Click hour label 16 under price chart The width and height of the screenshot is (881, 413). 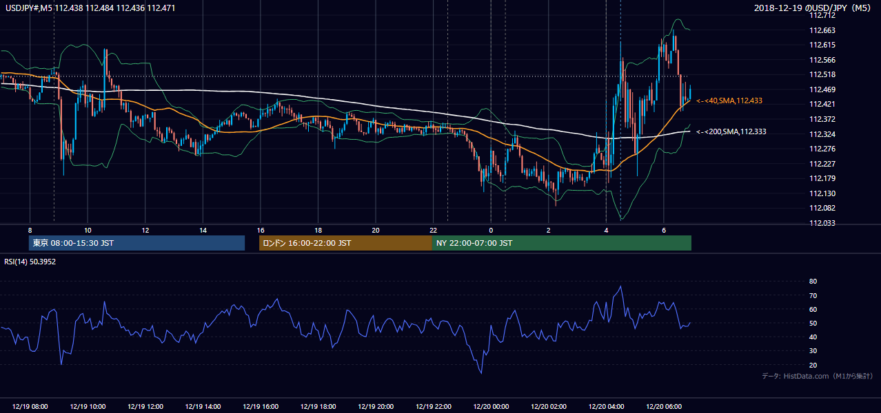pos(261,229)
